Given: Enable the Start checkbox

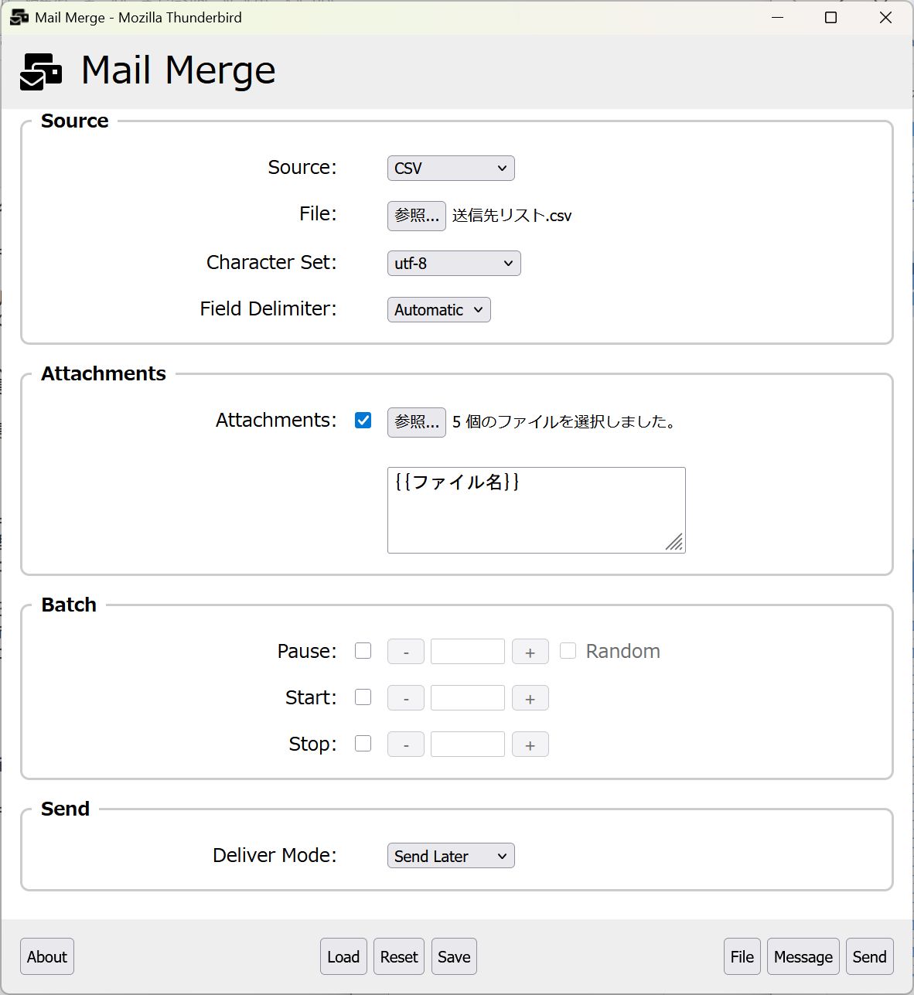Looking at the screenshot, I should click(x=363, y=697).
